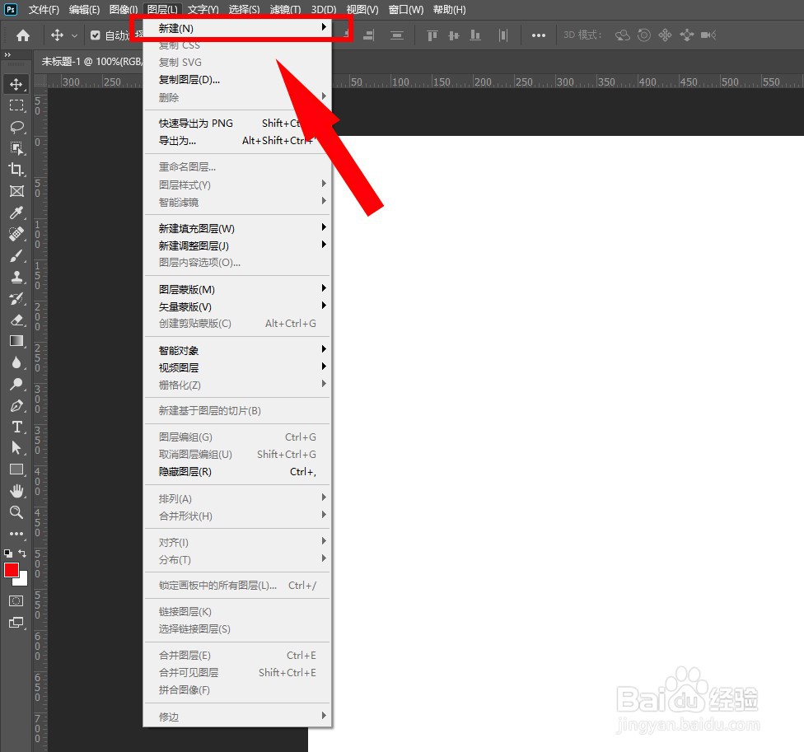Select the Spot Healing Brush tool

tap(16, 234)
